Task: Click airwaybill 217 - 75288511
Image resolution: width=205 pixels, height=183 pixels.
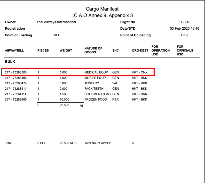Action: pyautogui.click(x=16, y=89)
